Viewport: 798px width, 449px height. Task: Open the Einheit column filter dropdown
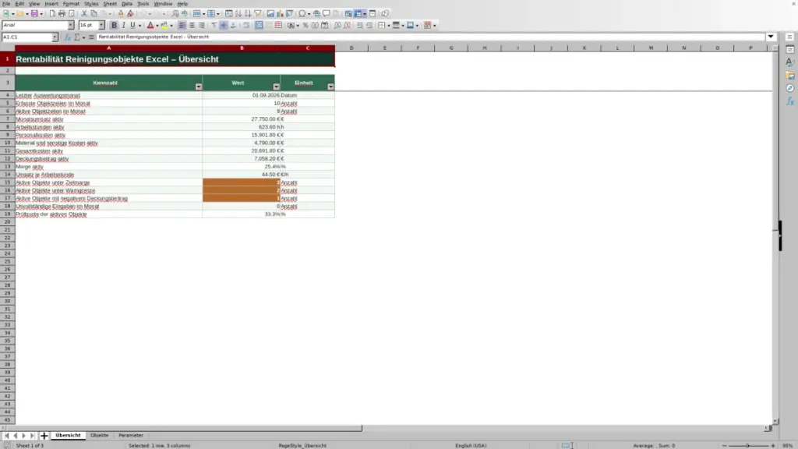[x=330, y=87]
